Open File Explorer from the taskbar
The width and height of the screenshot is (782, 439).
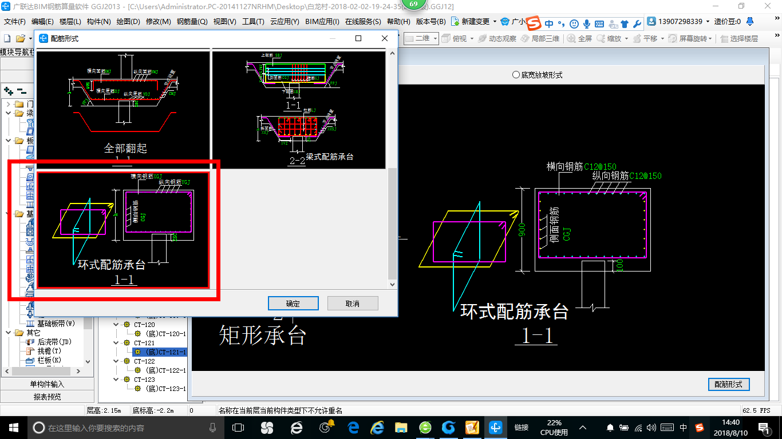point(401,427)
